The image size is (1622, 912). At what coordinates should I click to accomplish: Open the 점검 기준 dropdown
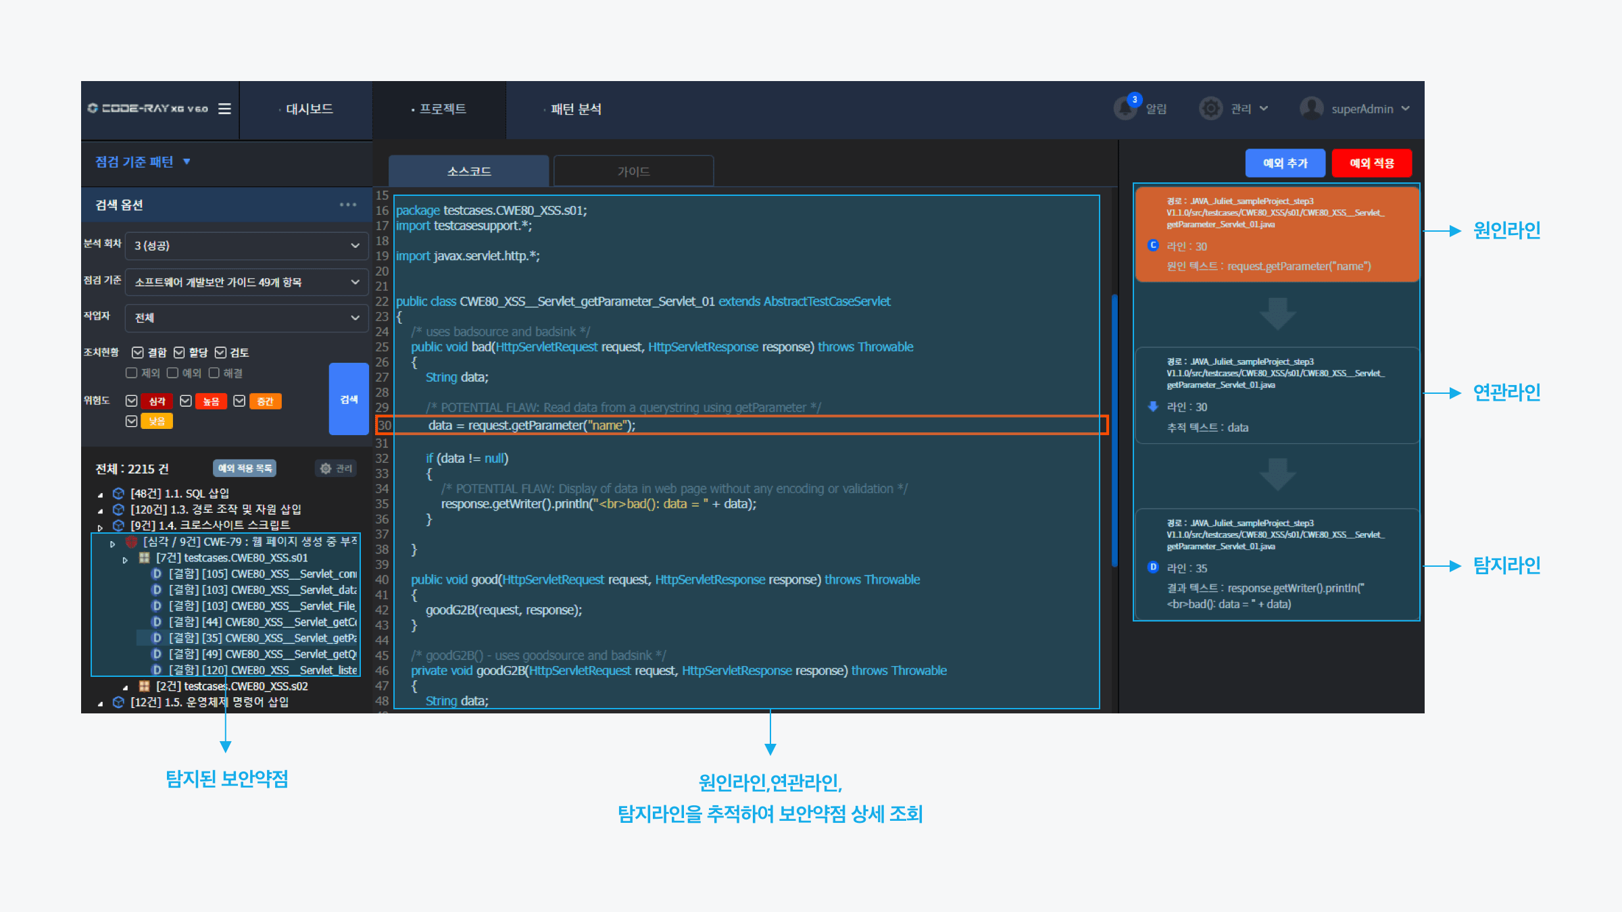click(247, 282)
